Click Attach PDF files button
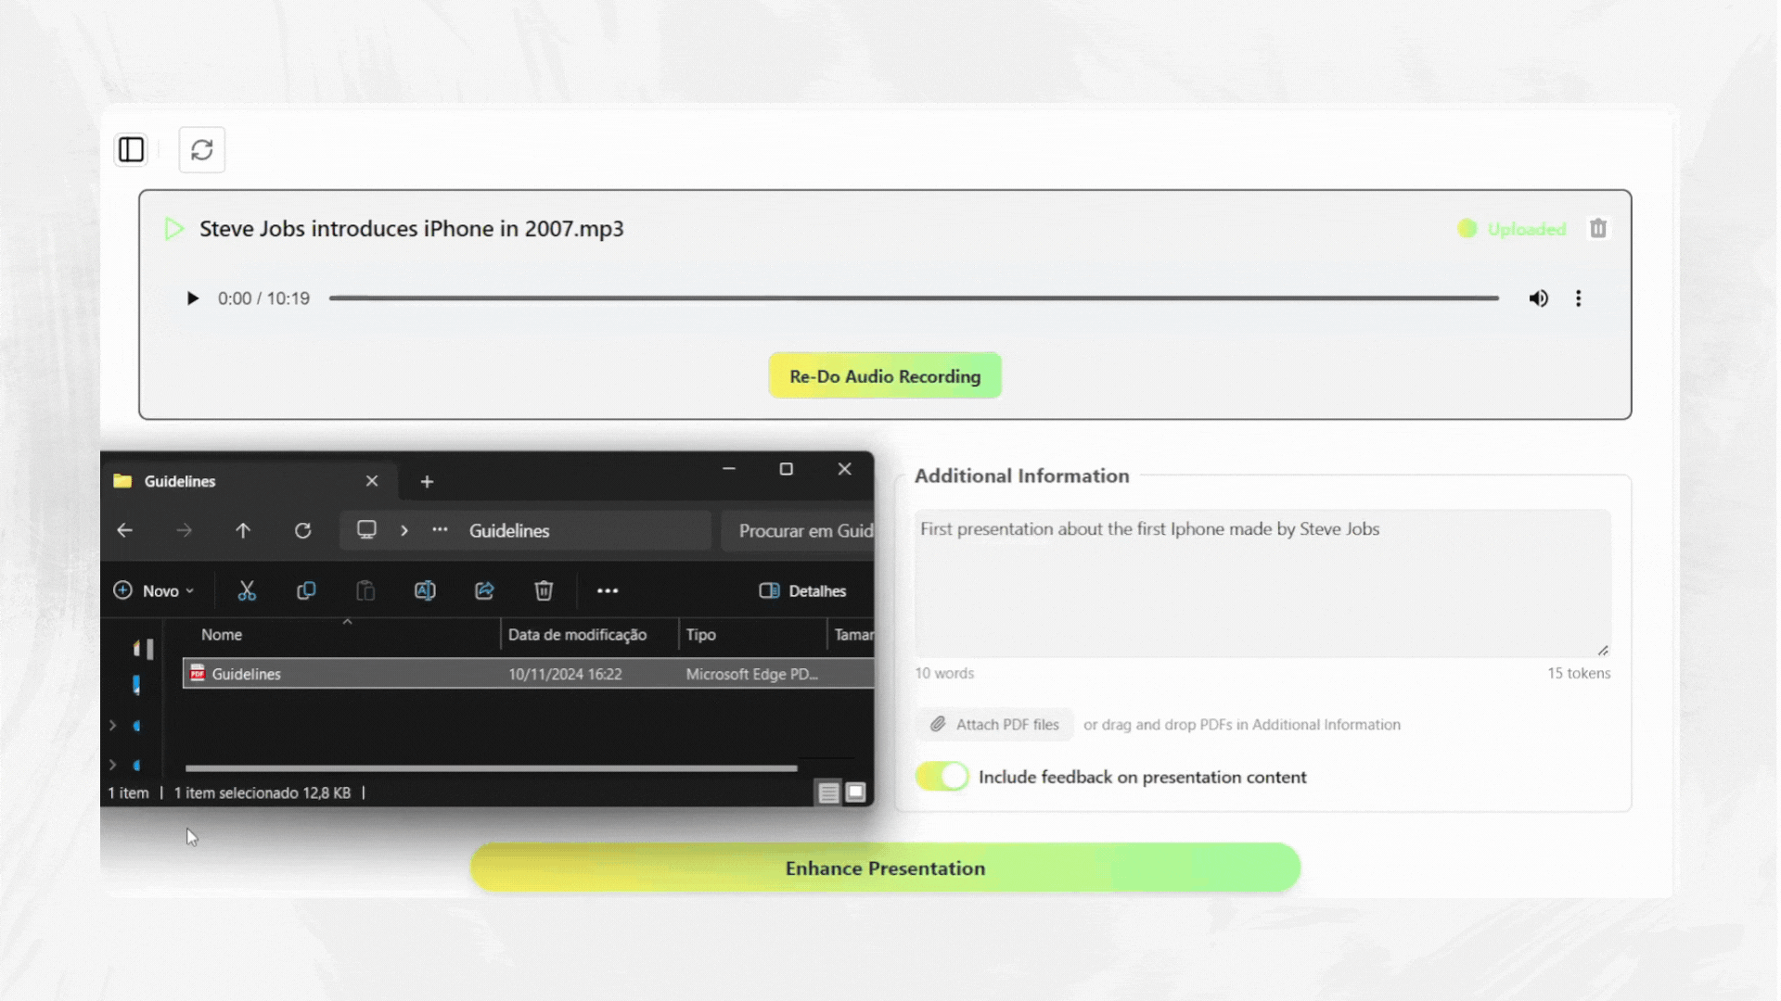 point(994,725)
